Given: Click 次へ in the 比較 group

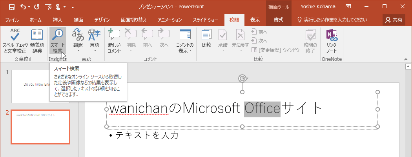Looking at the screenshot, I should 260,41.
